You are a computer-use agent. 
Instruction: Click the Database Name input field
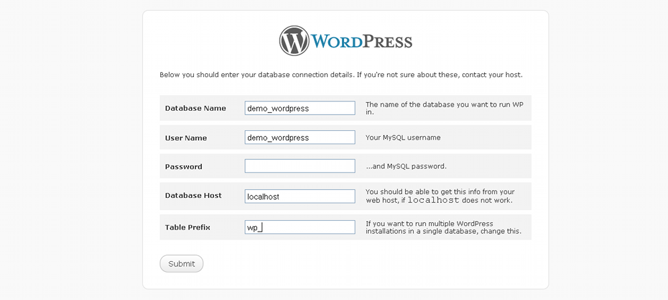point(300,108)
